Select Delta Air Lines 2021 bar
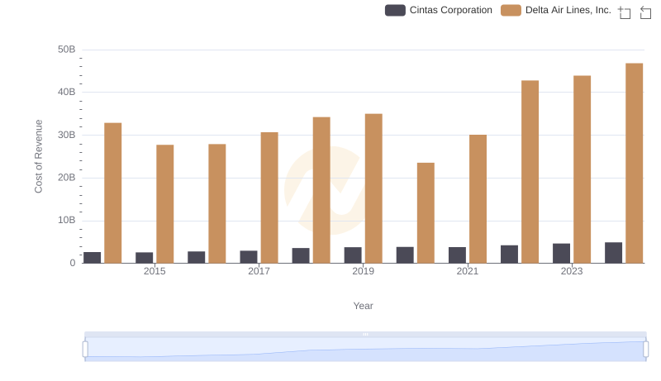Image resolution: width=661 pixels, height=381 pixels. [478, 199]
